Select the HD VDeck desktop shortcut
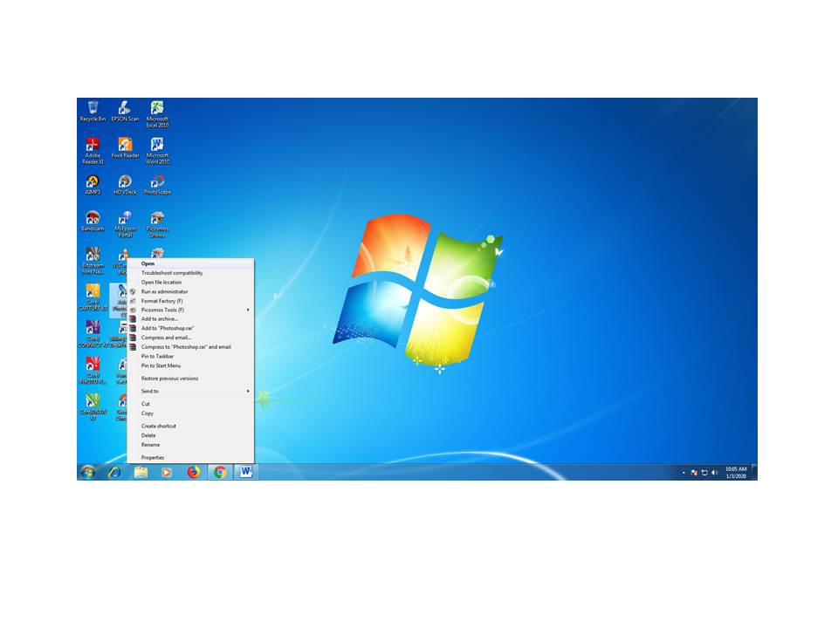The image size is (838, 628). [125, 185]
